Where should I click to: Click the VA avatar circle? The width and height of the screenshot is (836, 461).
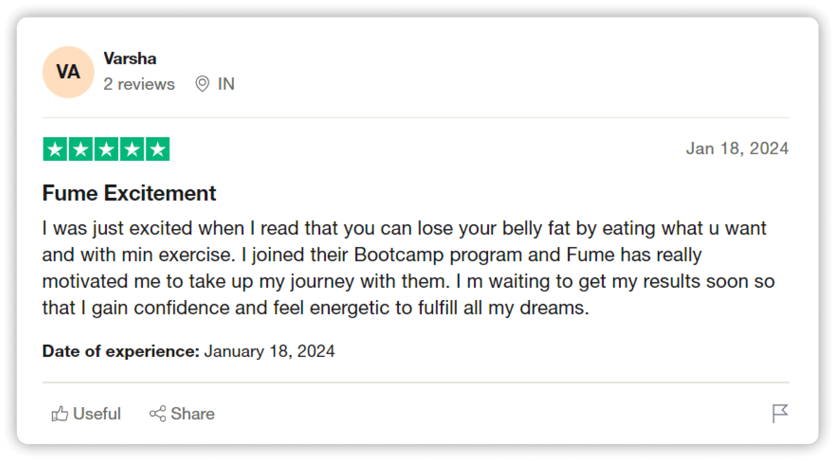pos(68,72)
